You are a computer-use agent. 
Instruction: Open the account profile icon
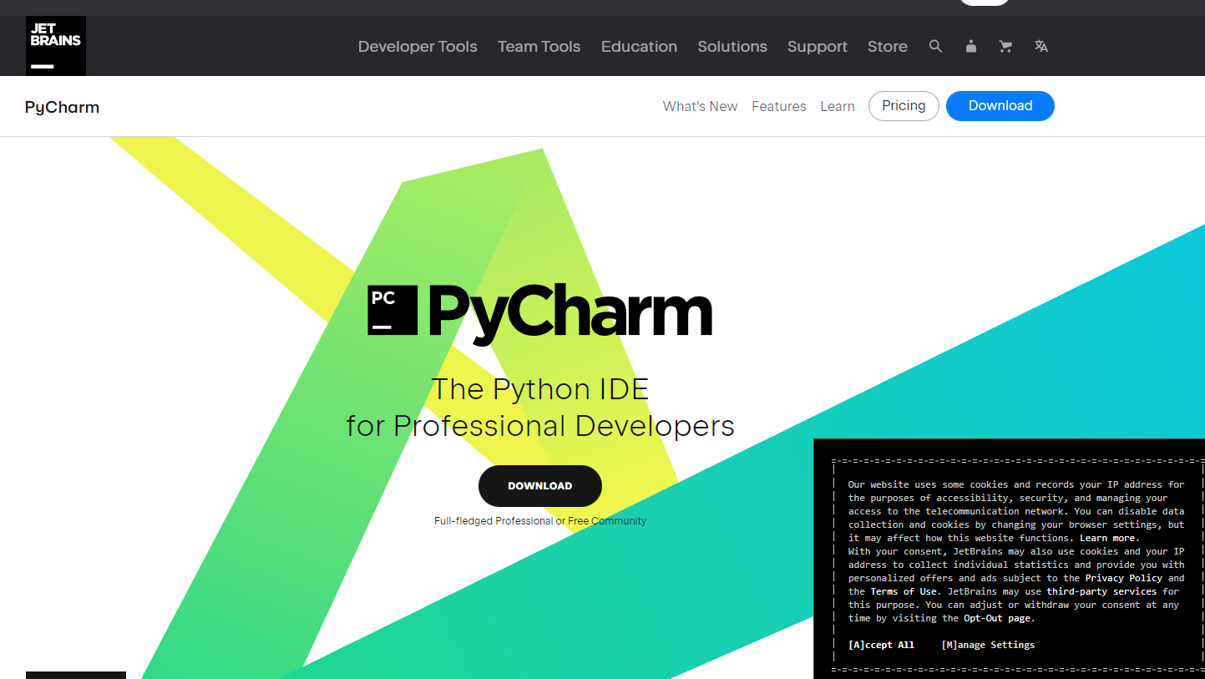tap(970, 47)
